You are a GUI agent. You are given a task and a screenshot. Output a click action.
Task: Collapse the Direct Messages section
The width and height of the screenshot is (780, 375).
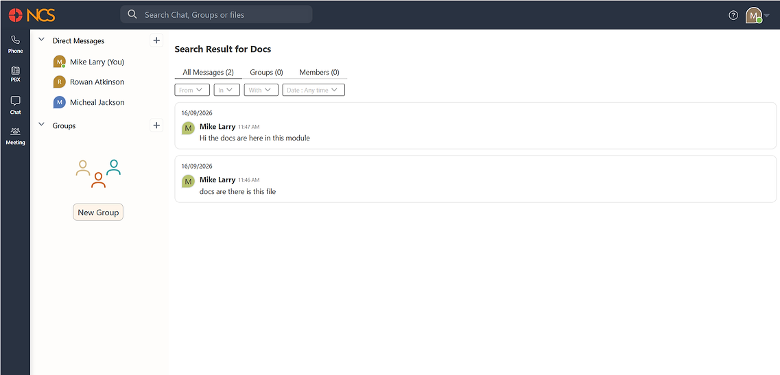coord(41,40)
